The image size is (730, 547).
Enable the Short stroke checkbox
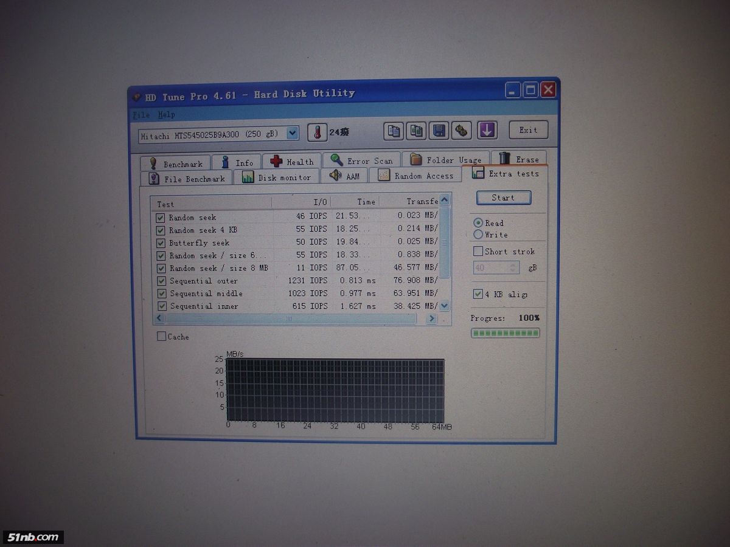478,251
